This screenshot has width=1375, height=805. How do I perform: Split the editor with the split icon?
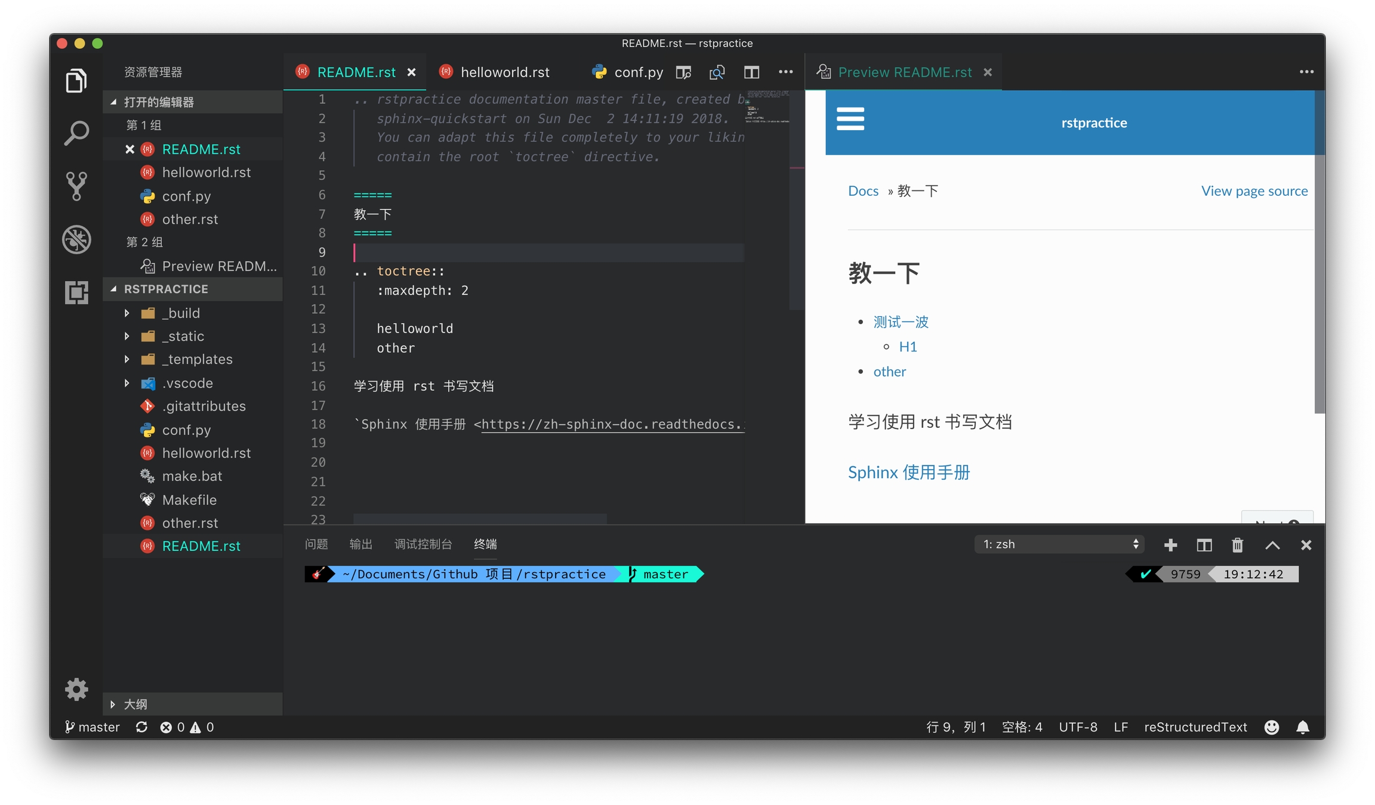coord(751,72)
